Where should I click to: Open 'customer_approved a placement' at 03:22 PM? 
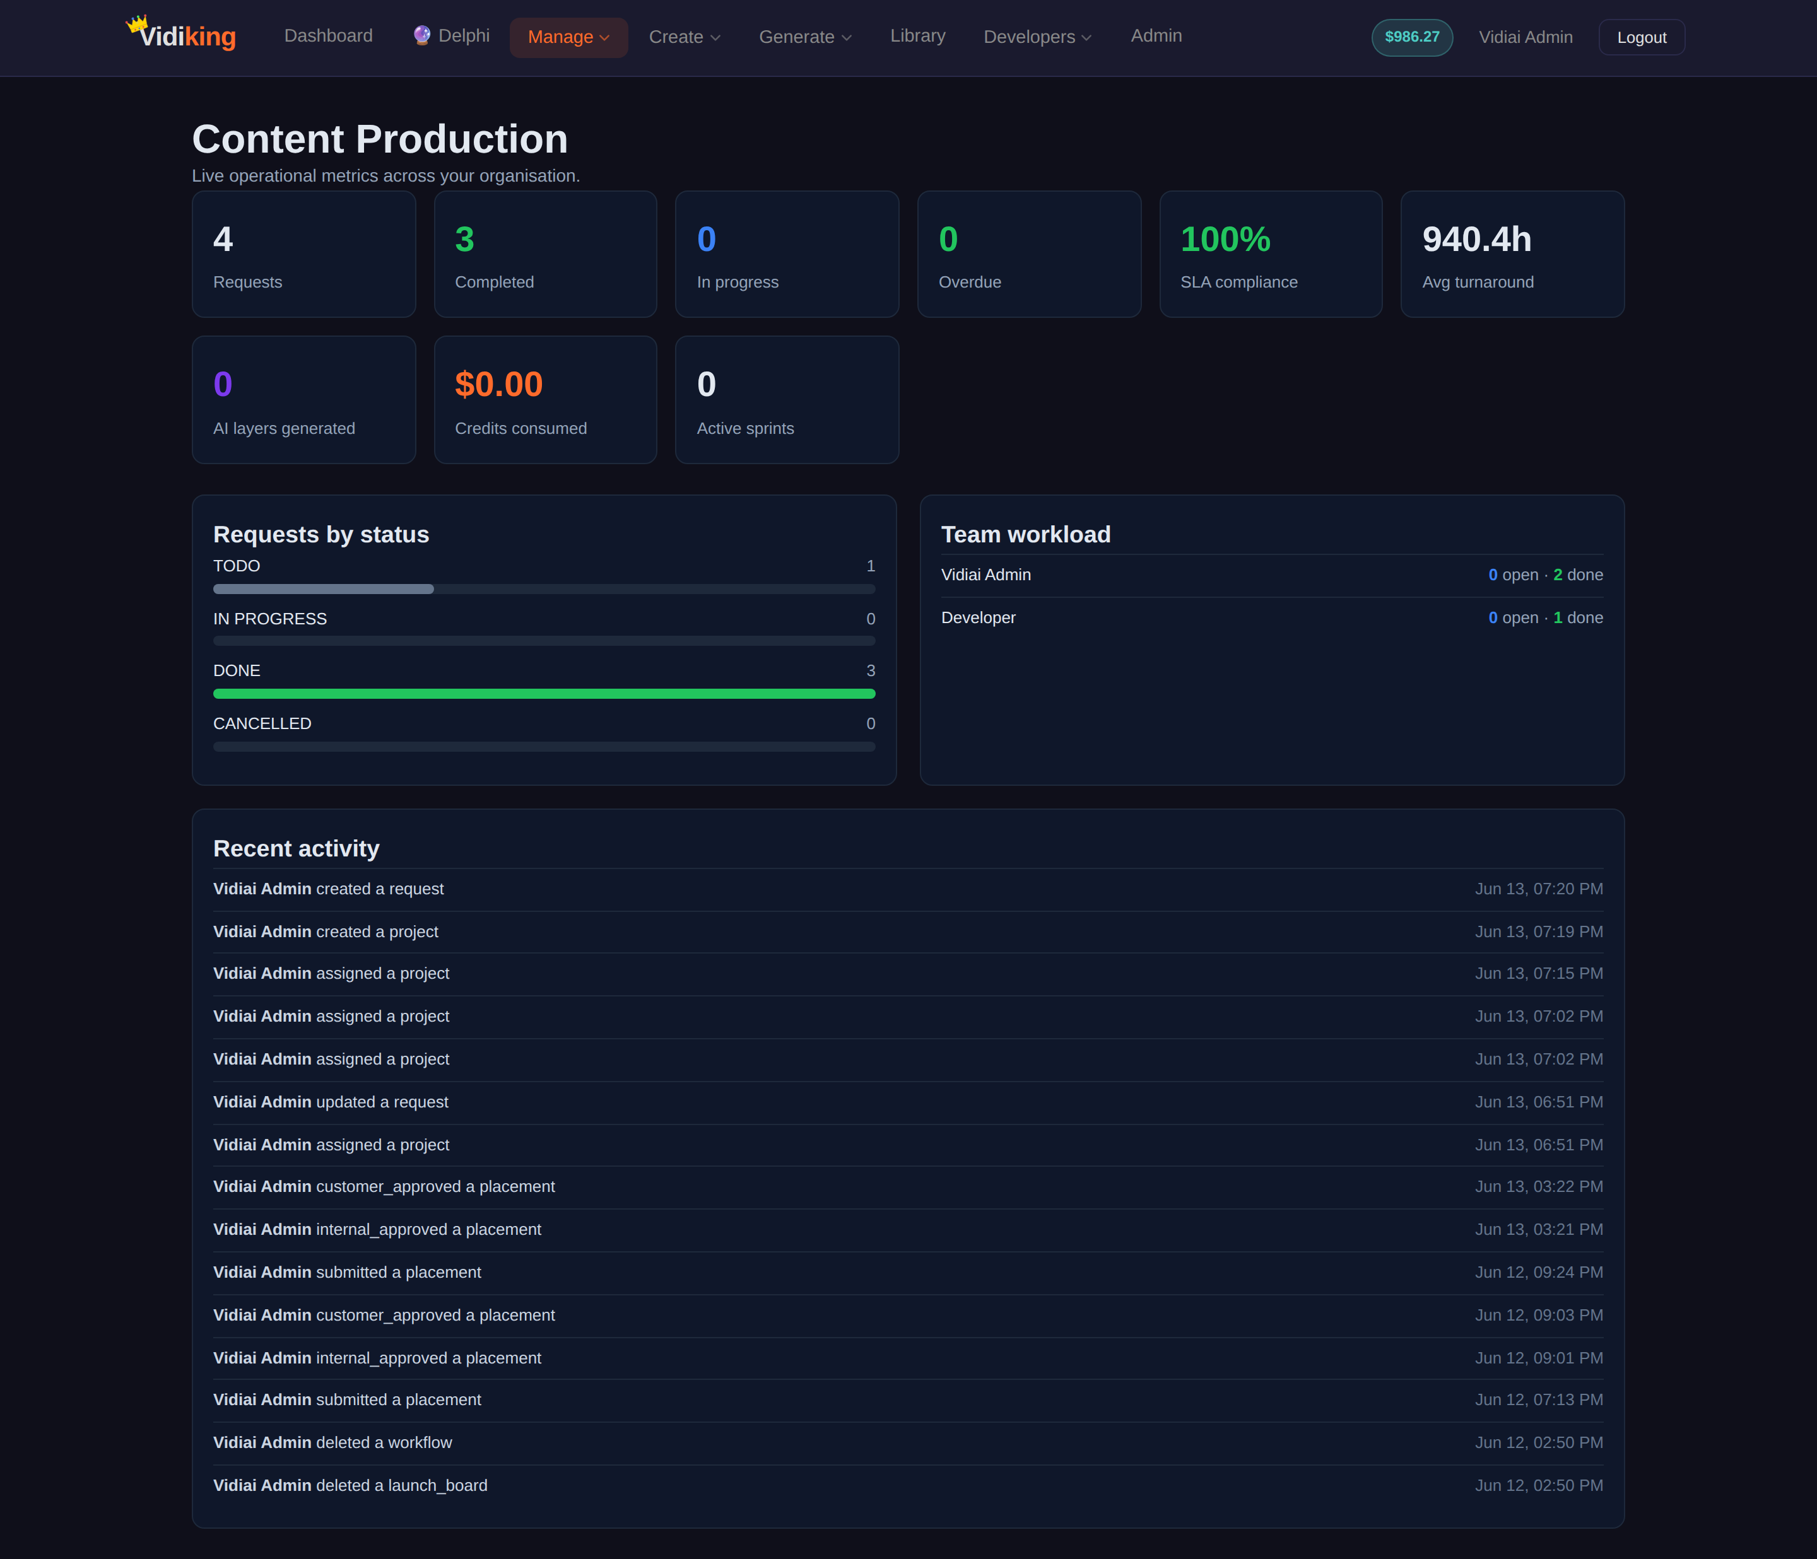pos(908,1188)
